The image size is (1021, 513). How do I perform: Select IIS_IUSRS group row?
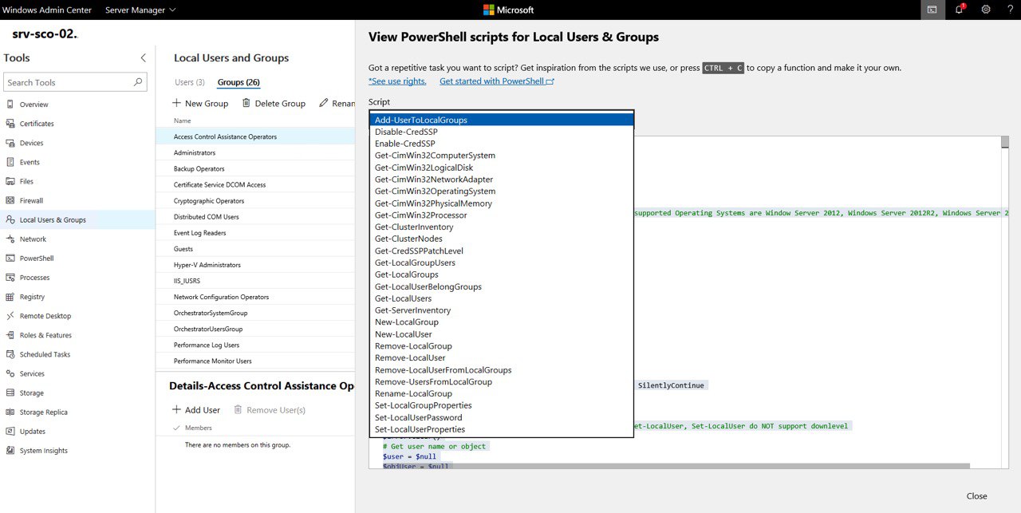click(255, 281)
